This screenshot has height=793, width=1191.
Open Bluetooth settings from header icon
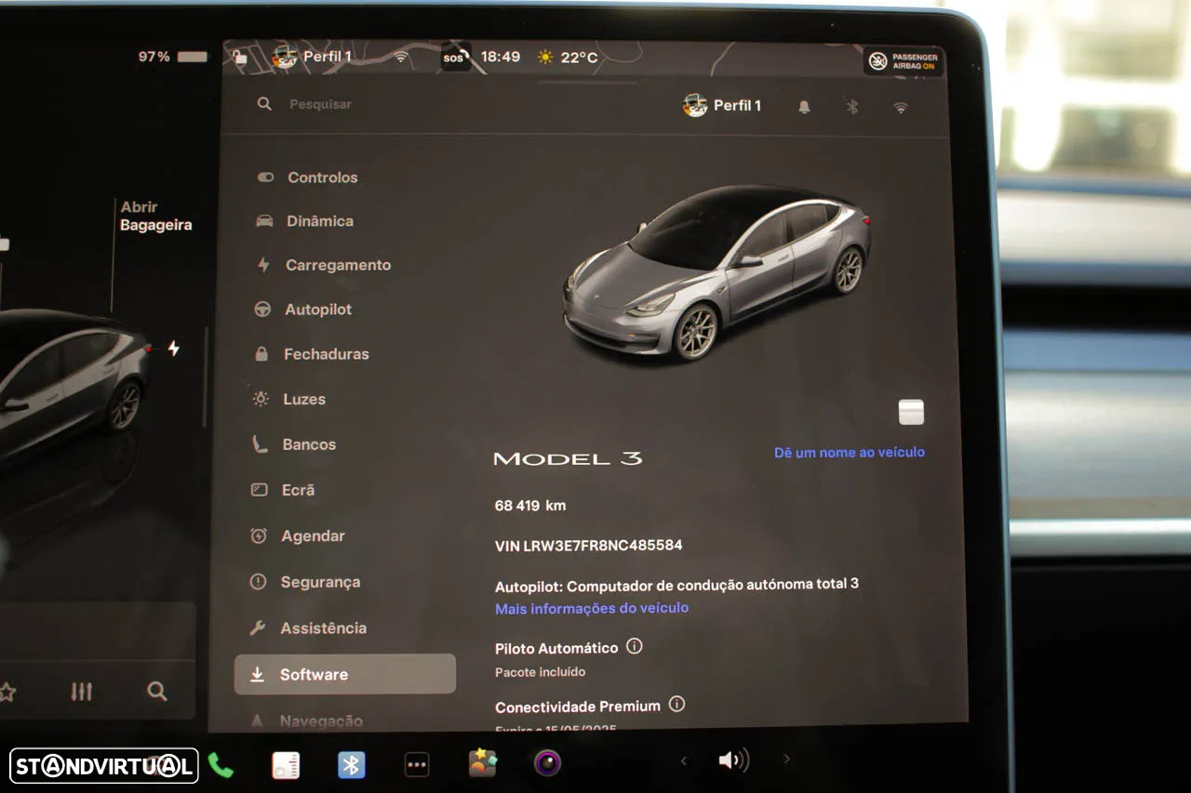pos(852,107)
